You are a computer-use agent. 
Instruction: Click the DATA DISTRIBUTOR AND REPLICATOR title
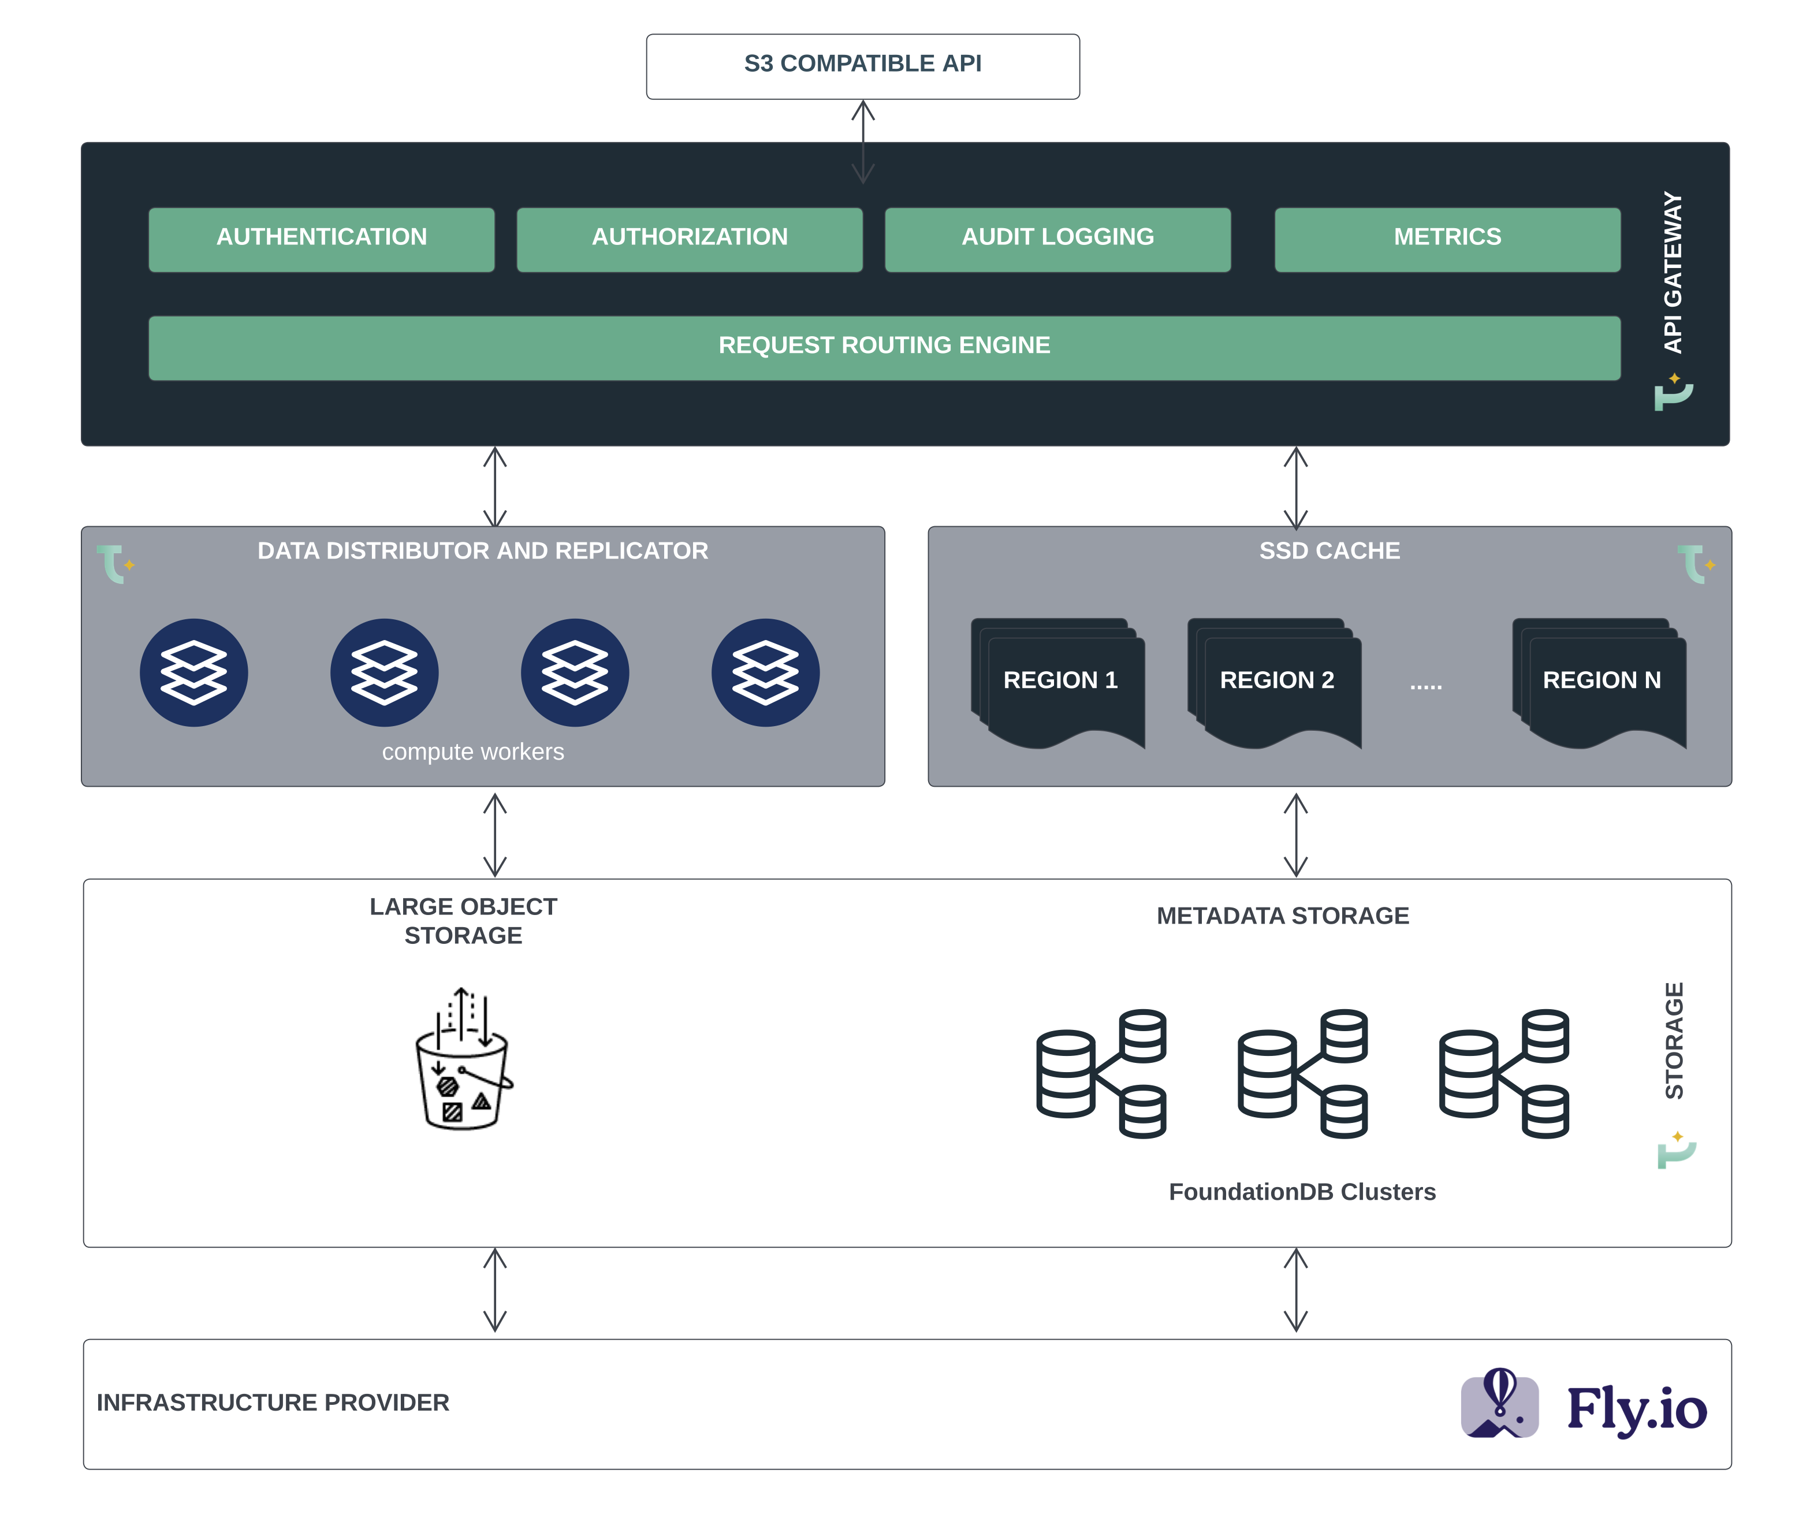pos(482,551)
